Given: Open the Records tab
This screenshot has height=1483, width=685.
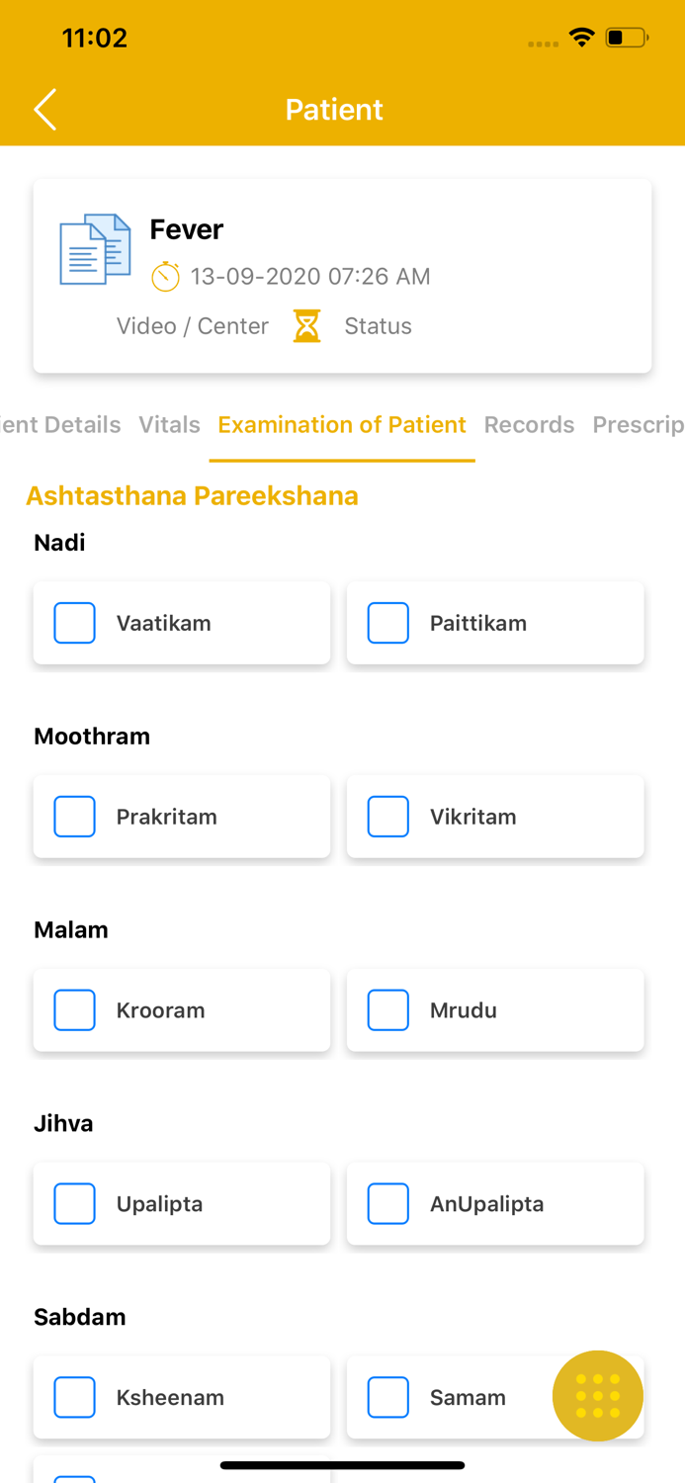Looking at the screenshot, I should tap(529, 424).
